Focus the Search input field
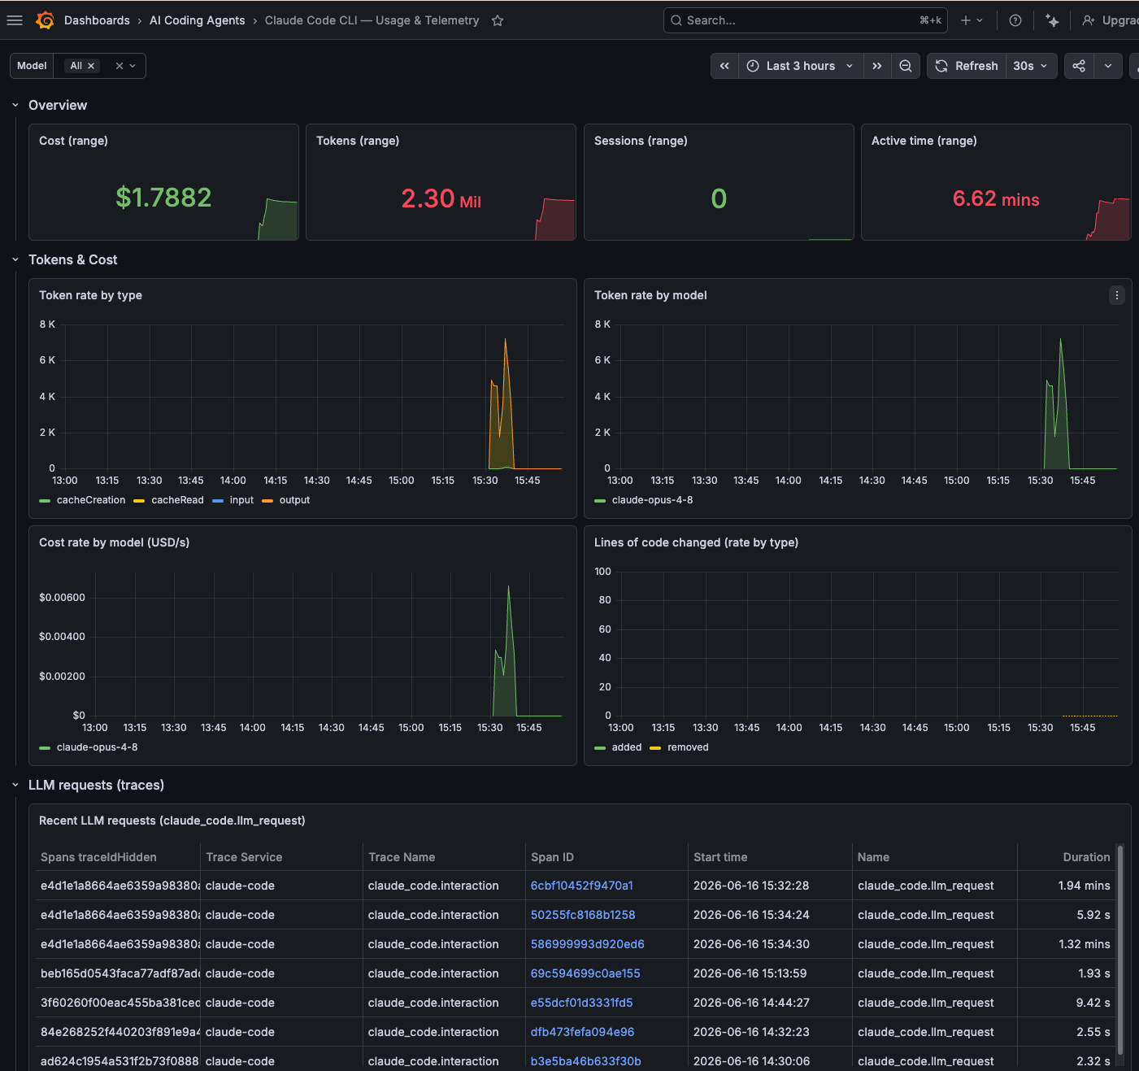Image resolution: width=1139 pixels, height=1071 pixels. [806, 20]
